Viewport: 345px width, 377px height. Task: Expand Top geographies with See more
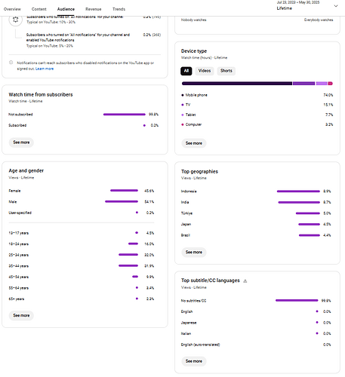tap(194, 252)
